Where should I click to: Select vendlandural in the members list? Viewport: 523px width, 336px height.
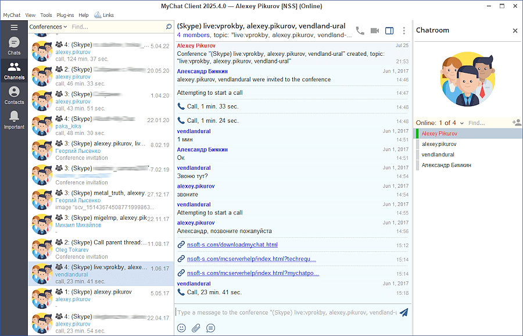pyautogui.click(x=438, y=155)
